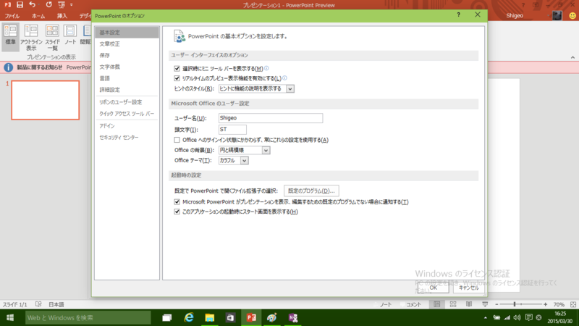The height and width of the screenshot is (326, 579).
Task: Click the 頭文字 initials field
Action: tap(232, 130)
